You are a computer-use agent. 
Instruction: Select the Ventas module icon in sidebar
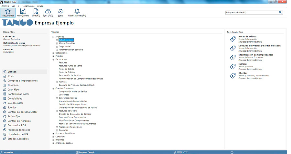[5, 72]
